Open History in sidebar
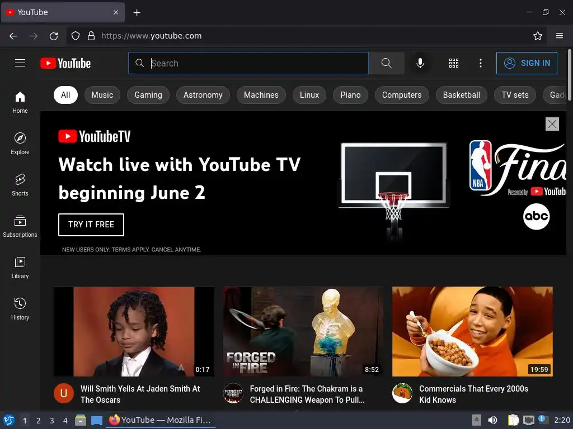 pyautogui.click(x=20, y=309)
